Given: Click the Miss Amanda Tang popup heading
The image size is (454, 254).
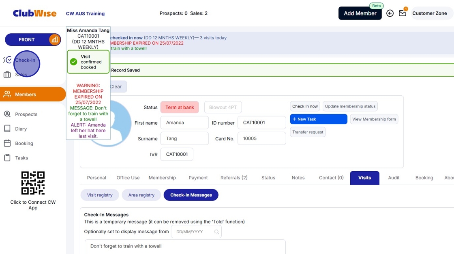Looking at the screenshot, I should (88, 30).
